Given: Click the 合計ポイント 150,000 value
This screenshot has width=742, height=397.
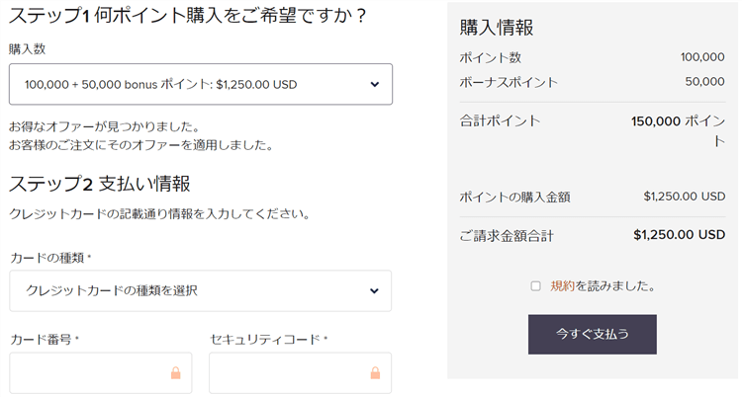Looking at the screenshot, I should 679,121.
